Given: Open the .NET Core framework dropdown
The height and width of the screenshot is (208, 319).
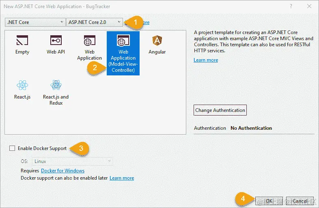Looking at the screenshot, I should pyautogui.click(x=35, y=22).
